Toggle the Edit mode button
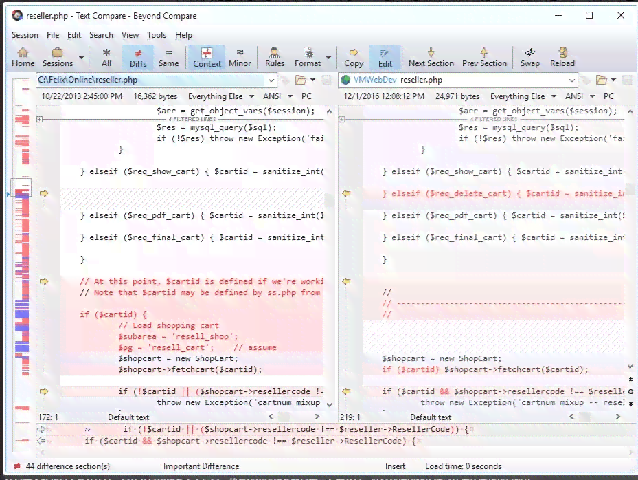The image size is (638, 480). coord(385,57)
